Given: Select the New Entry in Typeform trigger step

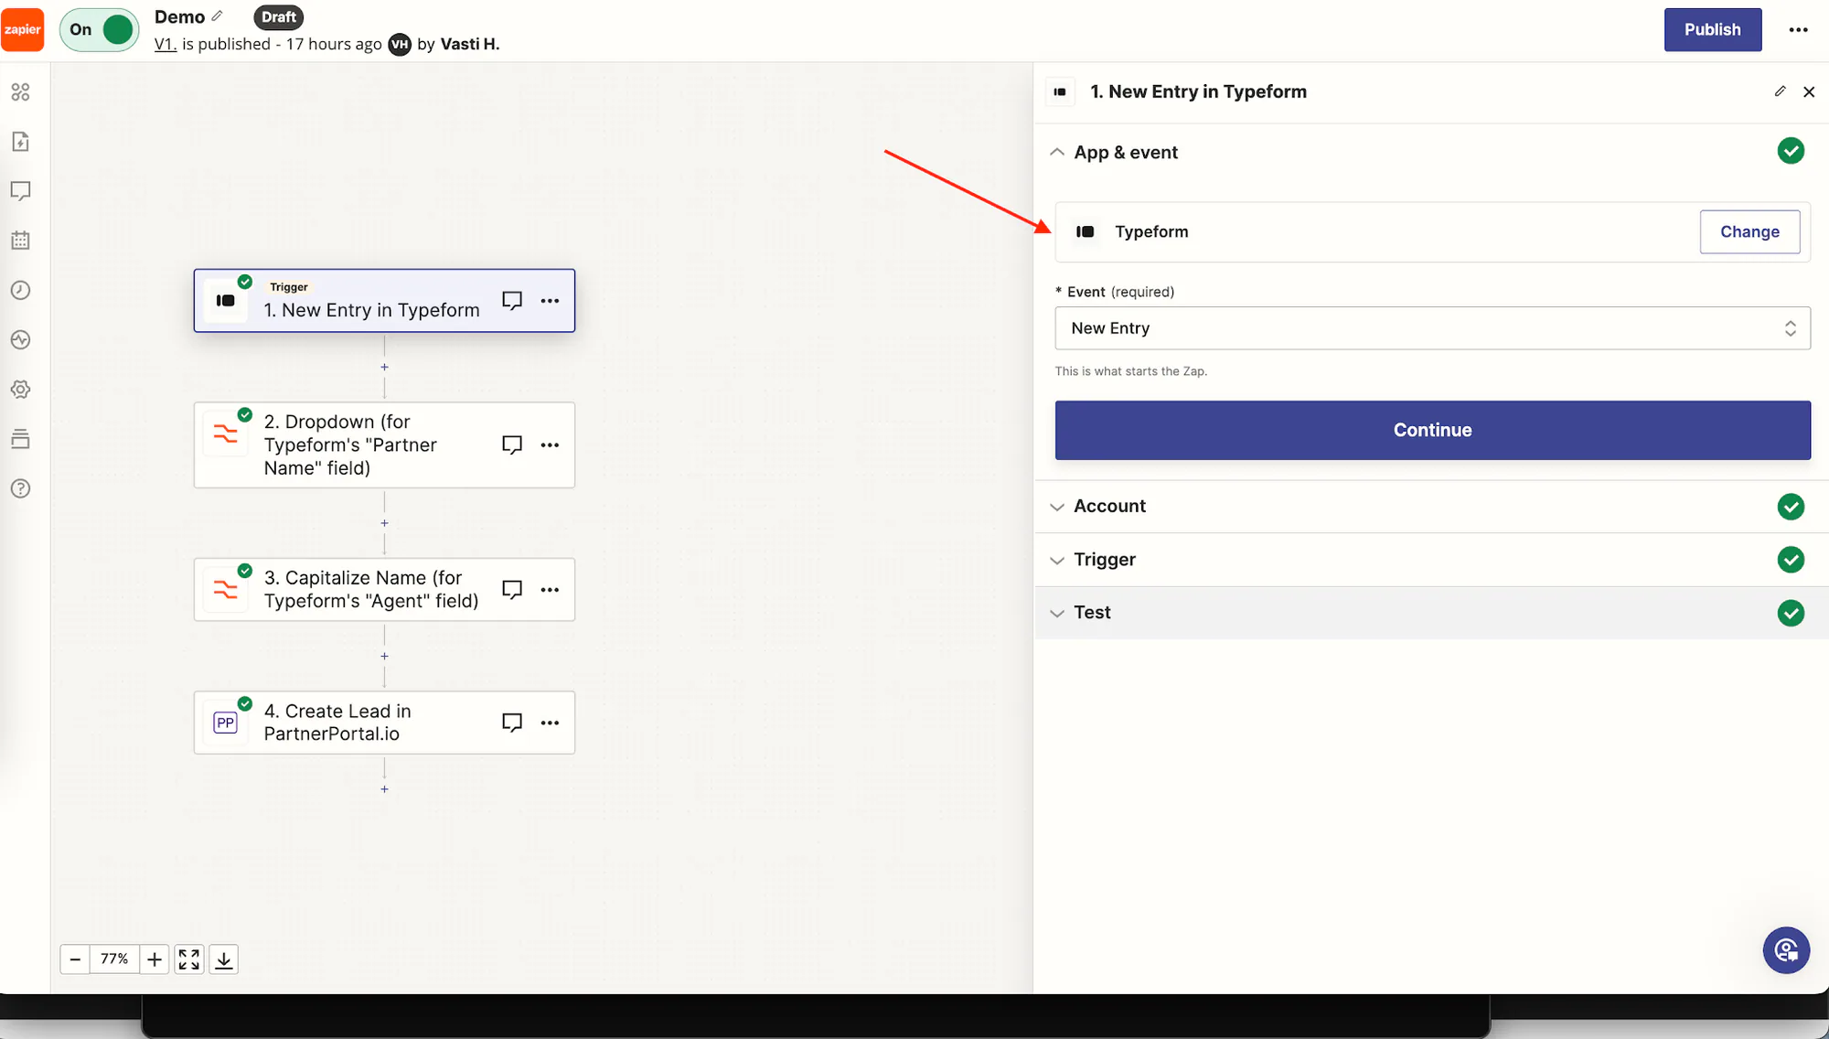Looking at the screenshot, I should pos(384,301).
